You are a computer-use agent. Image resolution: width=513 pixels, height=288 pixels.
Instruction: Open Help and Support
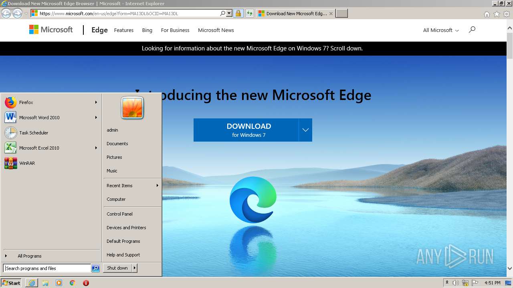pos(123,255)
